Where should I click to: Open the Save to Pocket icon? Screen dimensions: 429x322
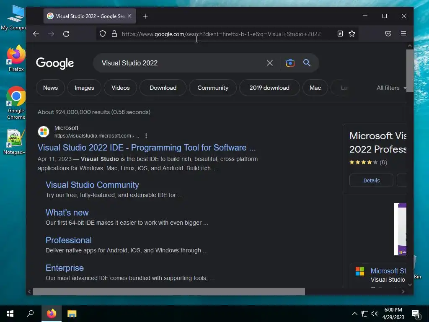388,34
